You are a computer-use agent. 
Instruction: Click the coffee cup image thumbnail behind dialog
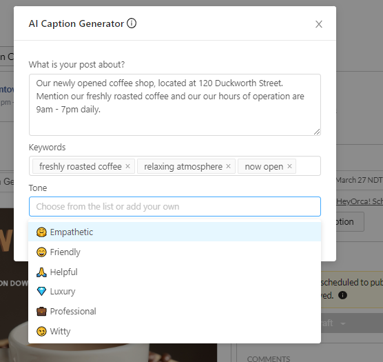(x=108, y=353)
